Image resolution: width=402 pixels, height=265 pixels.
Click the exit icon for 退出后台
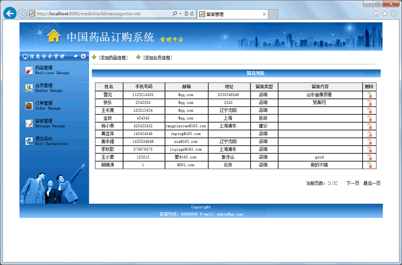[x=29, y=141]
